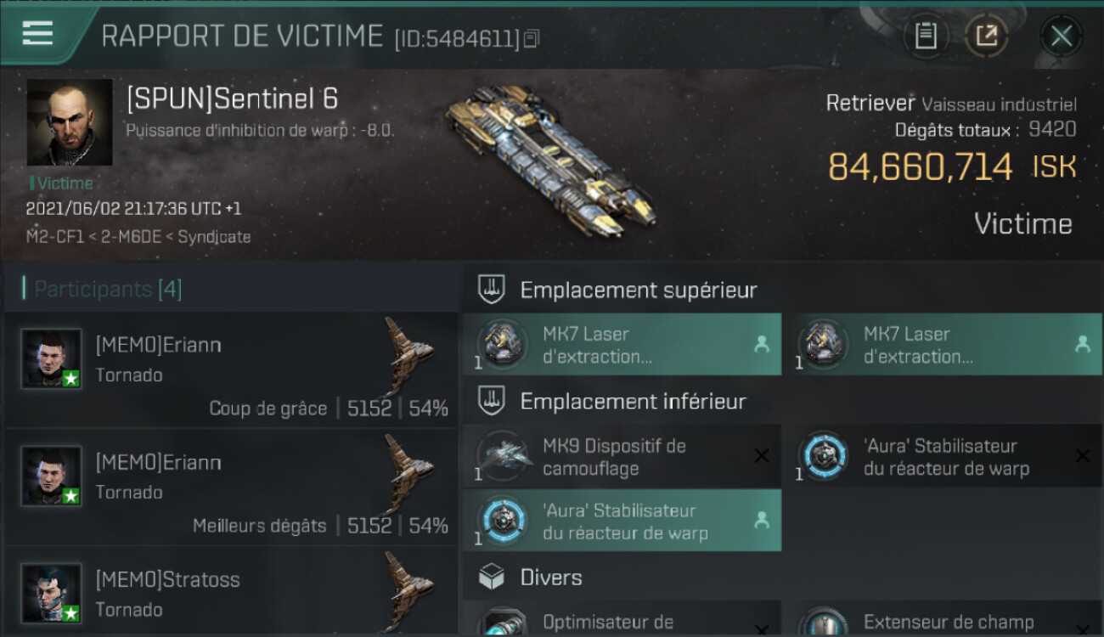This screenshot has width=1104, height=637.
Task: Click Stratoss pilot portrait
Action: [x=52, y=593]
